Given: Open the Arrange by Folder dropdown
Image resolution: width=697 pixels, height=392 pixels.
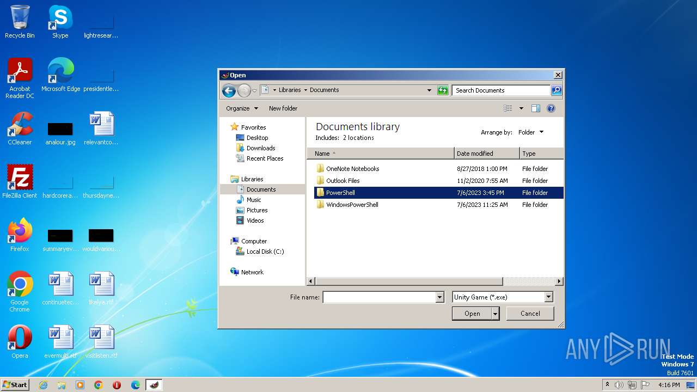Looking at the screenshot, I should pos(531,132).
